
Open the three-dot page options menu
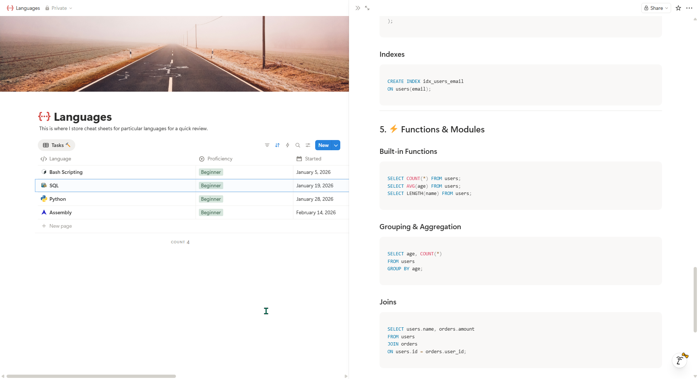(689, 8)
